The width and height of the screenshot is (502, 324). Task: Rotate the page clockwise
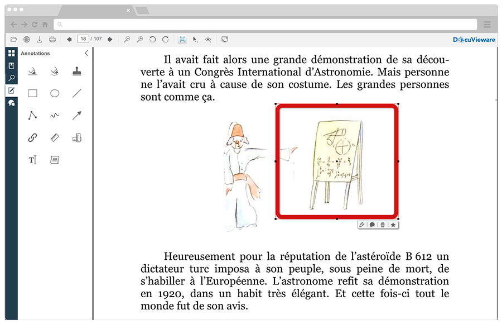[x=166, y=40]
